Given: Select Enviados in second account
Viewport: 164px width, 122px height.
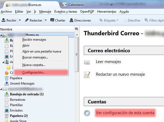Looking at the screenshot, I should coord(16,110).
